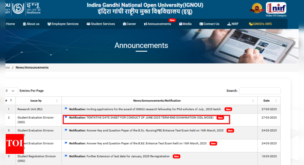The width and height of the screenshot is (304, 165).
Task: Click flag icon beside Re-registration notification
Action: [x=66, y=156]
